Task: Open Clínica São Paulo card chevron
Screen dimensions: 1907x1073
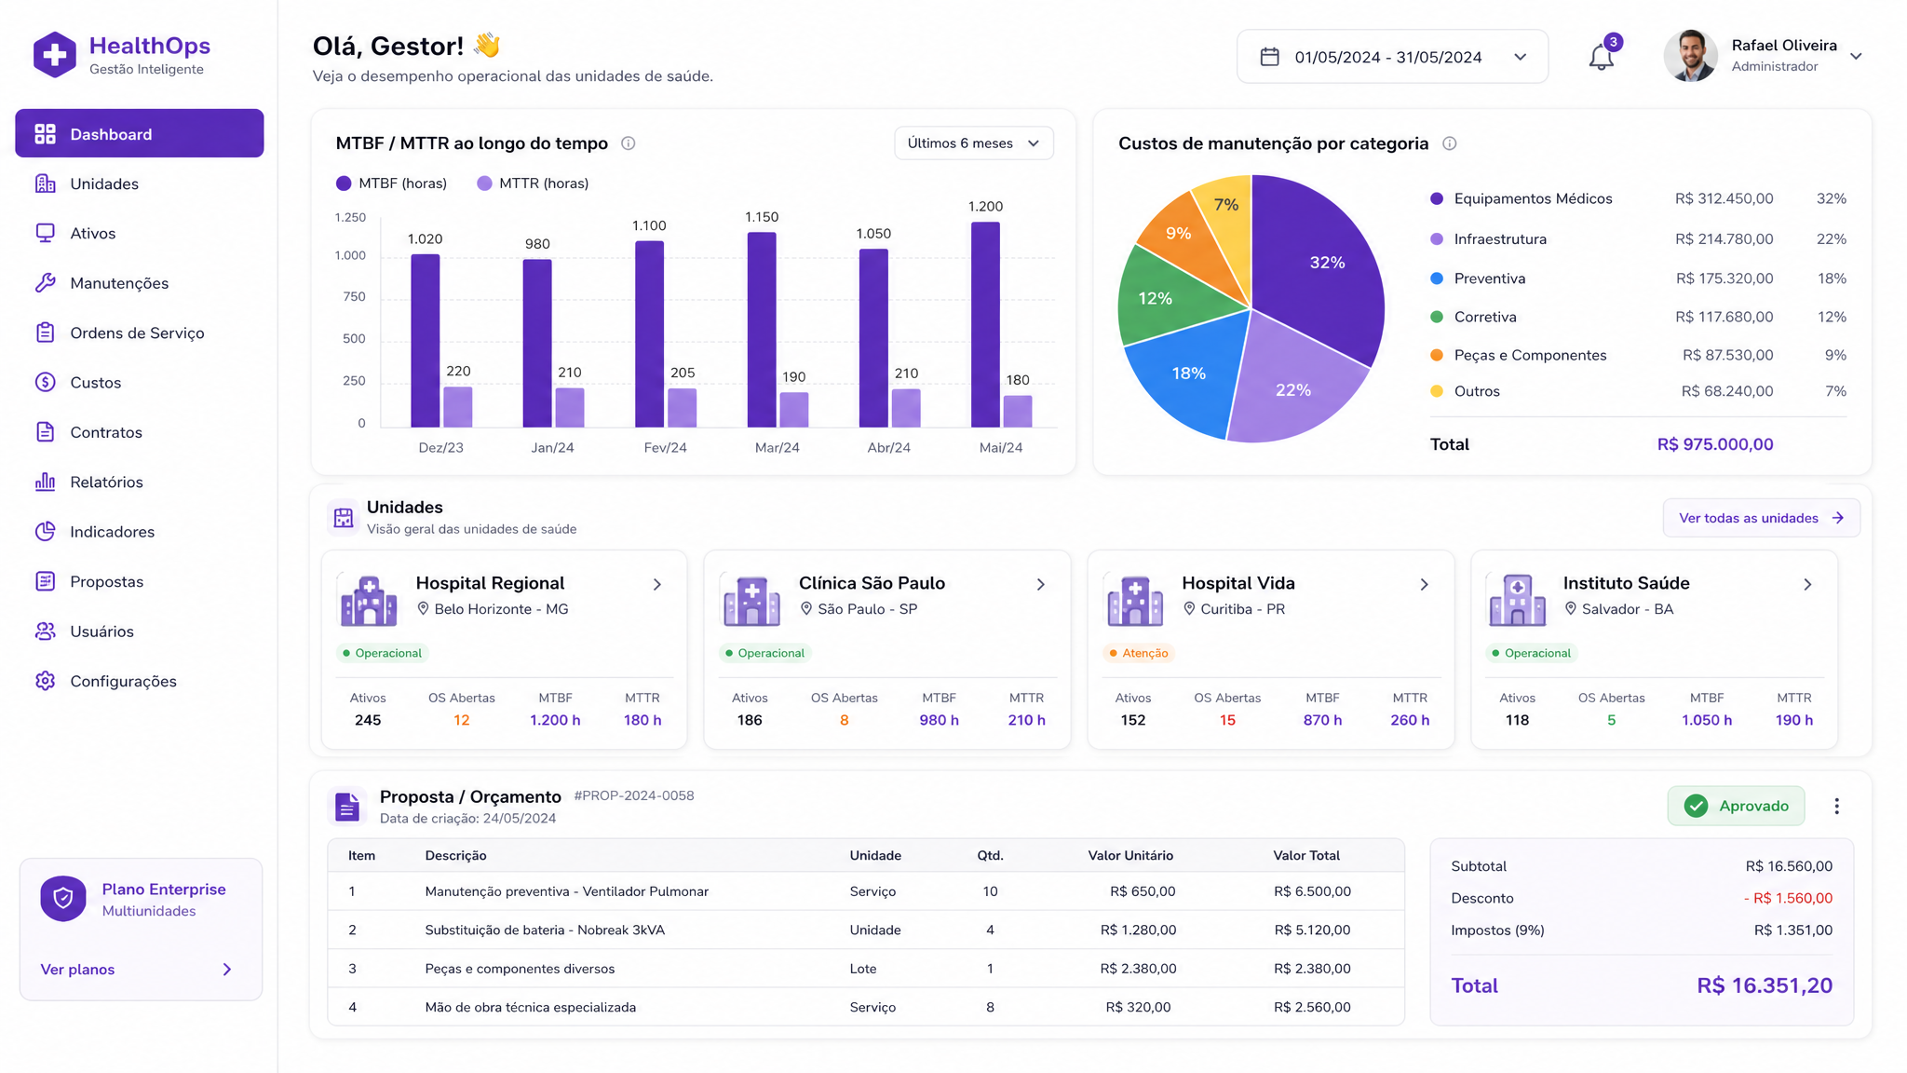Action: point(1041,585)
